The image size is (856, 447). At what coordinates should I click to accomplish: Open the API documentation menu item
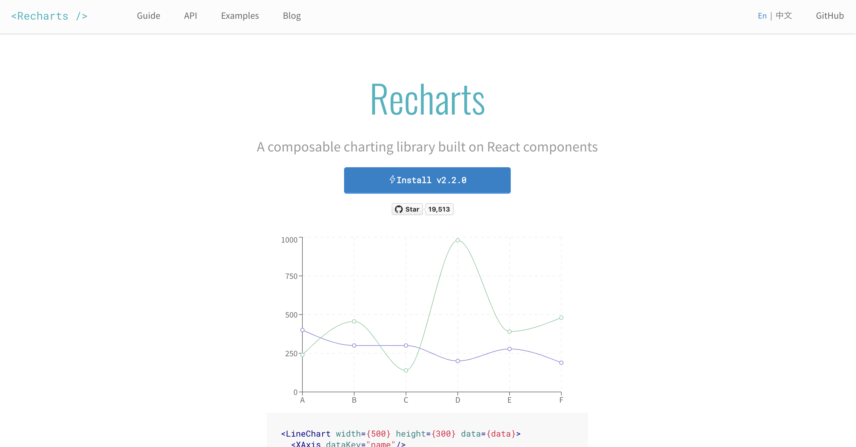click(190, 15)
